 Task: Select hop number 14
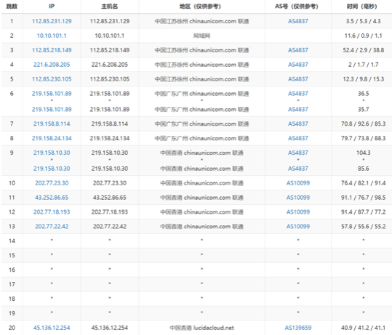(x=12, y=241)
